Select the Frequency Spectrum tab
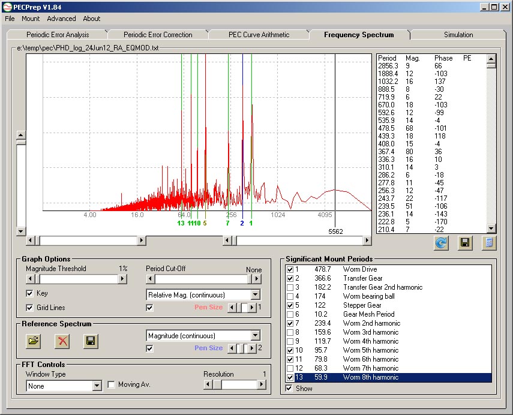The width and height of the screenshot is (513, 415). [359, 35]
